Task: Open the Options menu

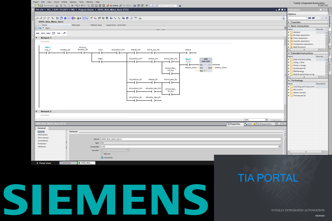Action: (x=73, y=2)
